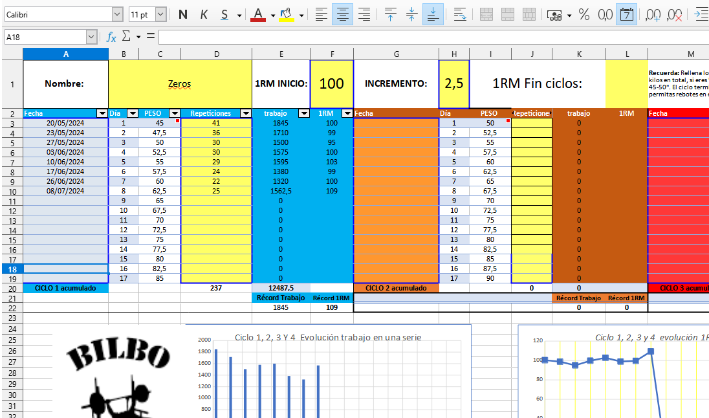Open the highlight color palette dropdown arrow
This screenshot has width=709, height=418.
point(301,16)
